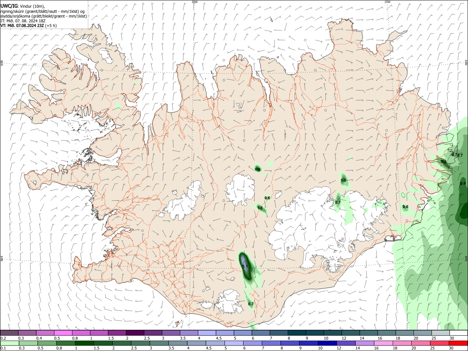Click the 0.7 value south of the 5.1 cell

click(x=251, y=304)
